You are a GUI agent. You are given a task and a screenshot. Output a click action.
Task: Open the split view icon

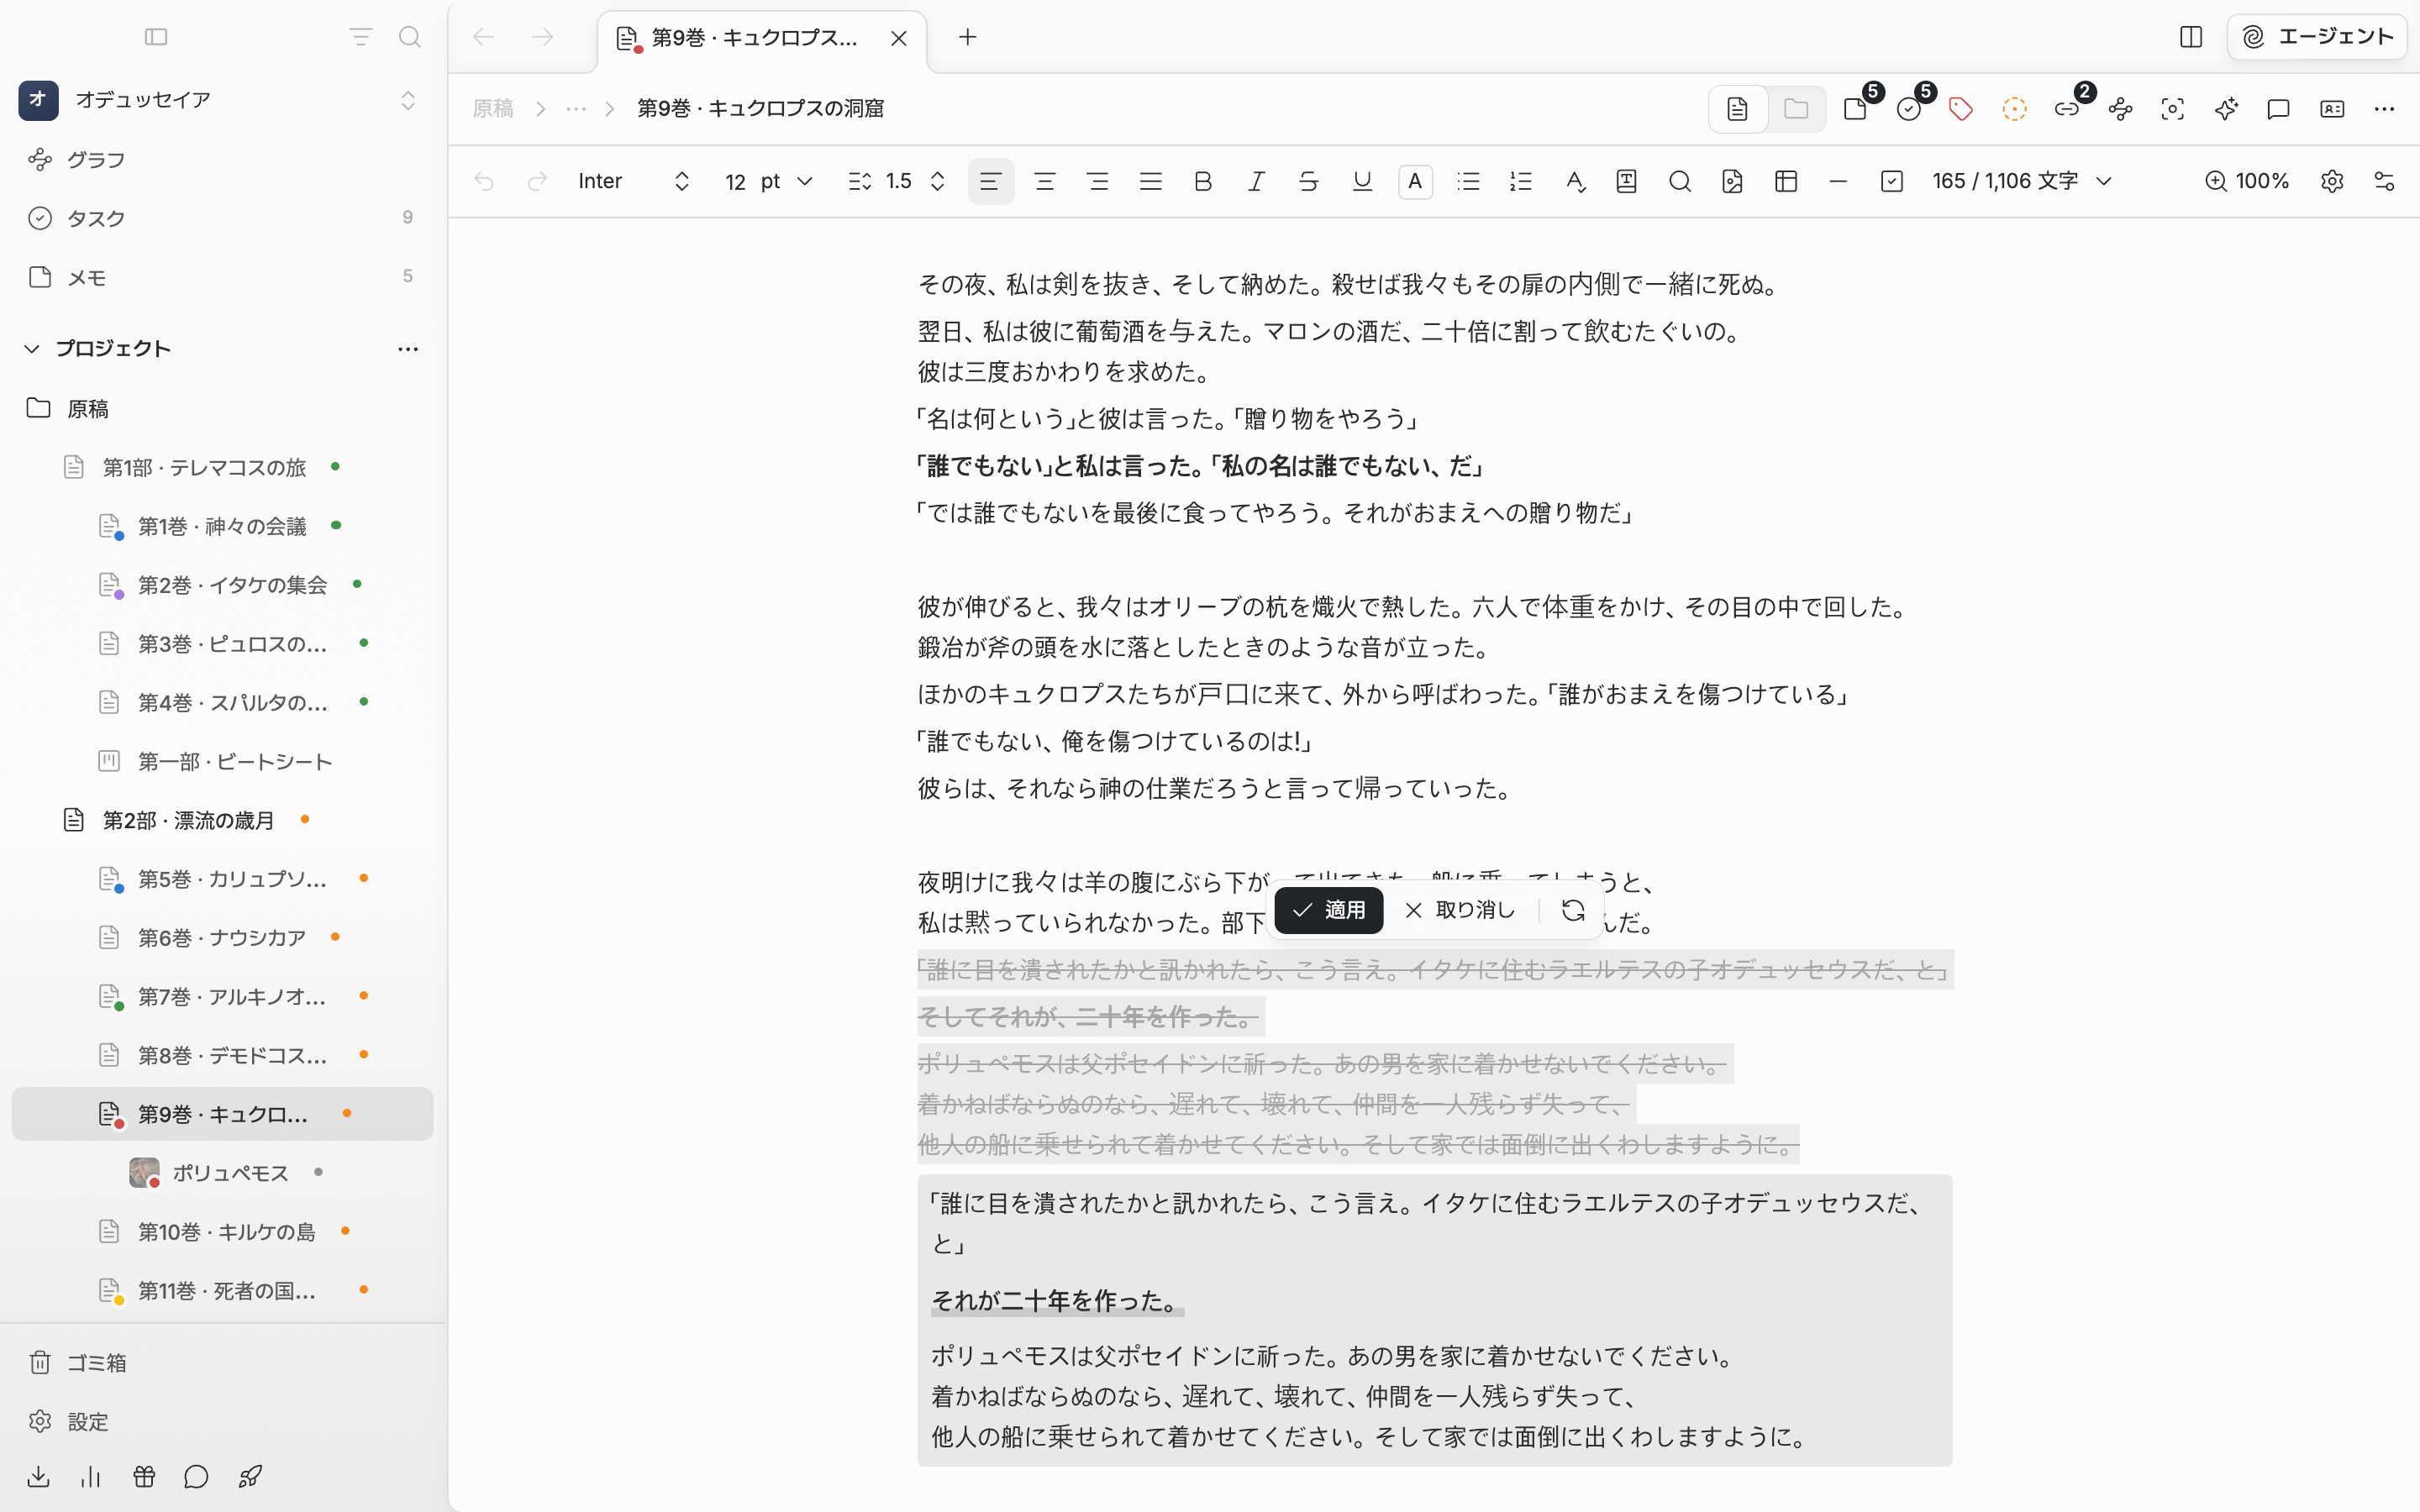pyautogui.click(x=2190, y=37)
